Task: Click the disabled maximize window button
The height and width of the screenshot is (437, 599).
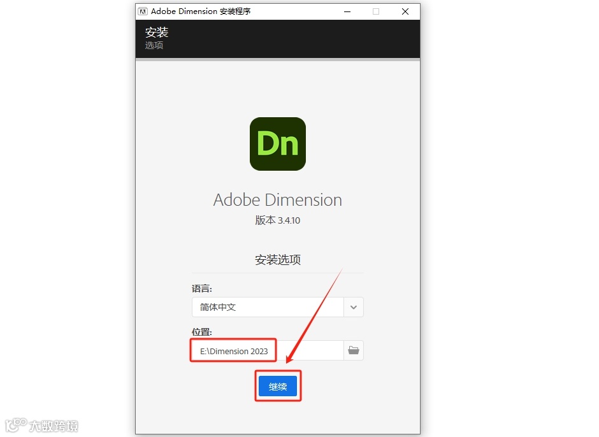Action: point(376,11)
